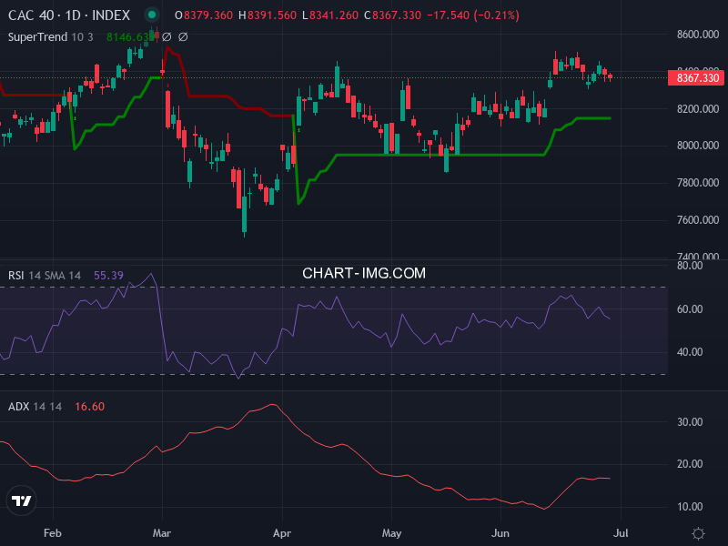
Task: Click the 7600.000 price axis label
Action: click(x=698, y=219)
